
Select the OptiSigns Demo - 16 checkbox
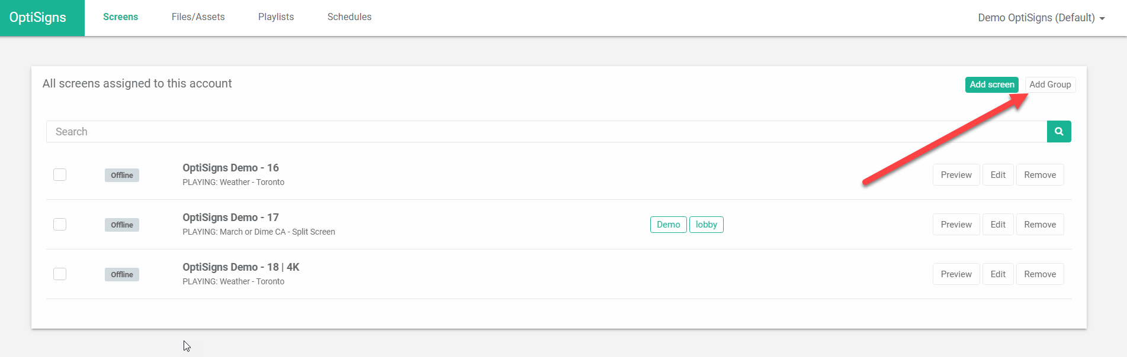click(60, 175)
